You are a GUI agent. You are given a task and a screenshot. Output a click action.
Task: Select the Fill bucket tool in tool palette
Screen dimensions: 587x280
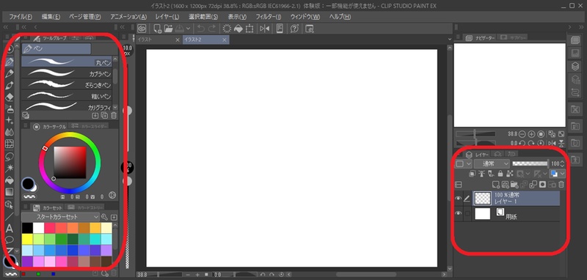[10, 180]
